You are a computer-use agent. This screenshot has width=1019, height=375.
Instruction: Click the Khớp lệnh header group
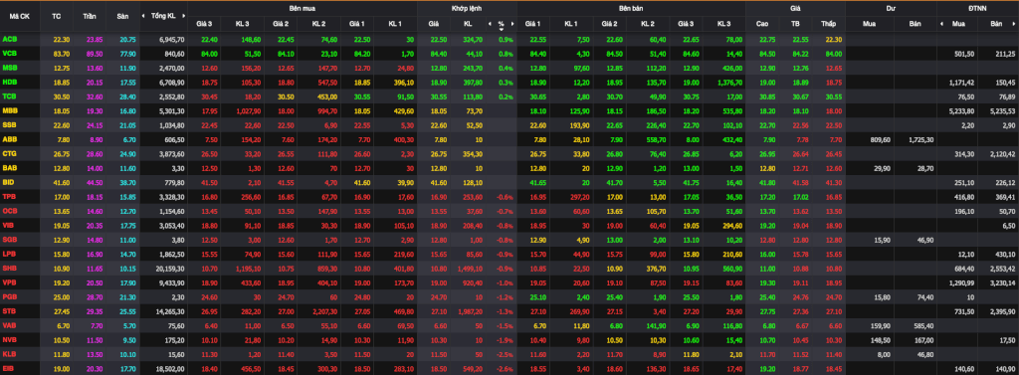point(466,8)
